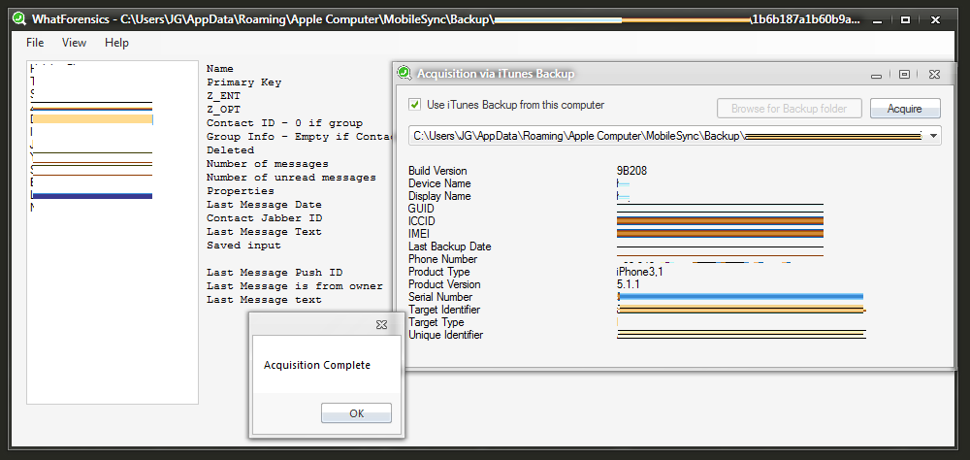Click the Acquisition dialog title icon
This screenshot has width=970, height=460.
[404, 74]
